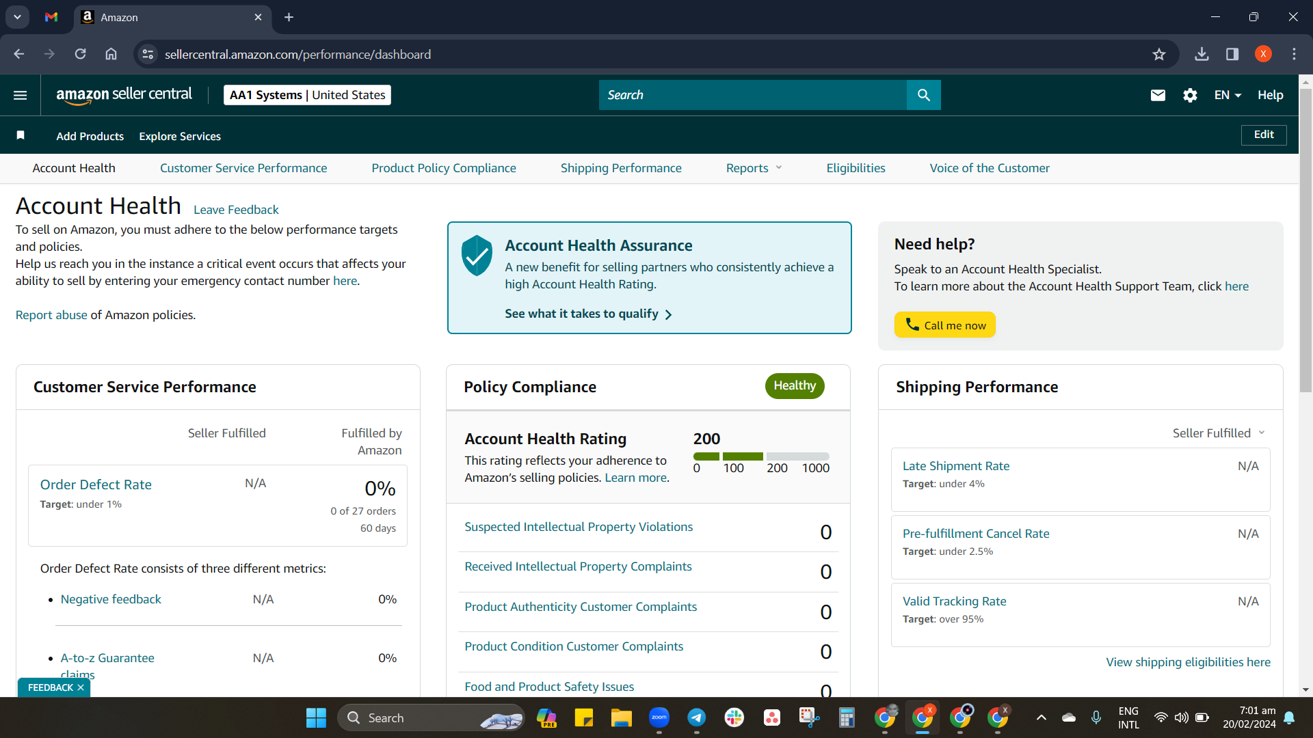Screen dimensions: 1313x738
Task: Click Learn more under Account Health Rating
Action: pyautogui.click(x=635, y=478)
